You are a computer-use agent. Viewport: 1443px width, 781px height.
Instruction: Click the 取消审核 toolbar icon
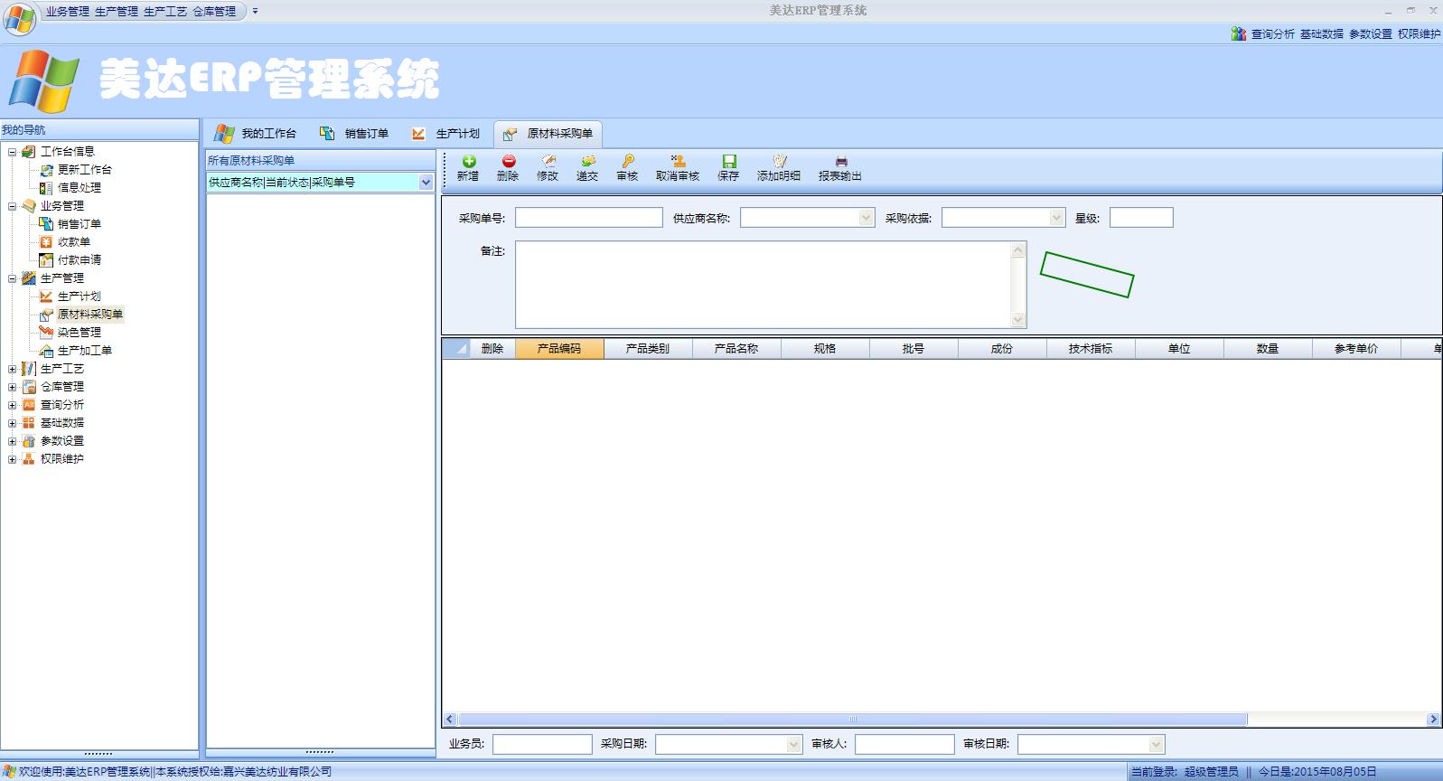pos(678,162)
